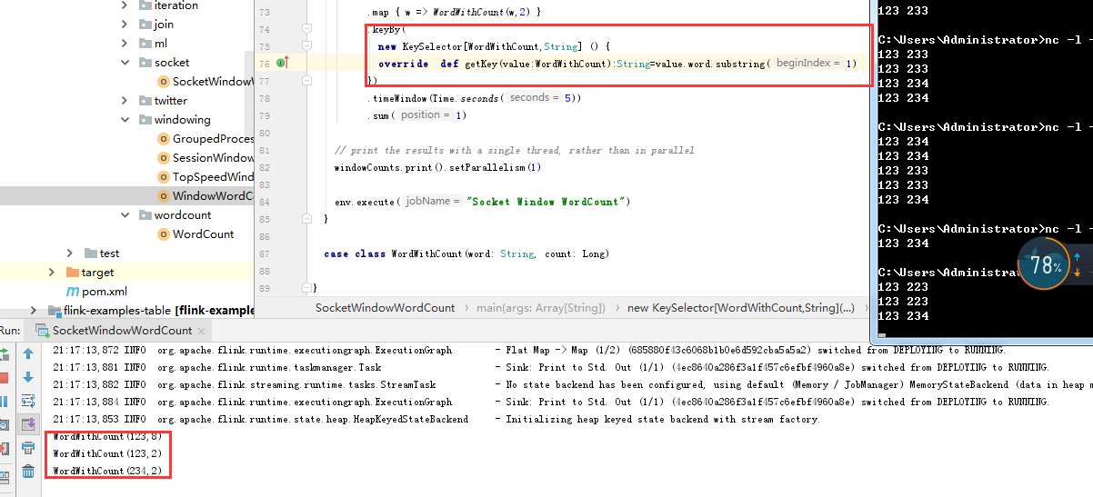Click the Maven icon beside pom.xml
Image resolution: width=1093 pixels, height=497 pixels.
(73, 292)
